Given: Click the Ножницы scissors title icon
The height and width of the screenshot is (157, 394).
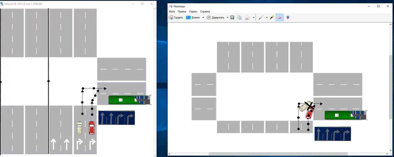Looking at the screenshot, I should click(x=171, y=6).
